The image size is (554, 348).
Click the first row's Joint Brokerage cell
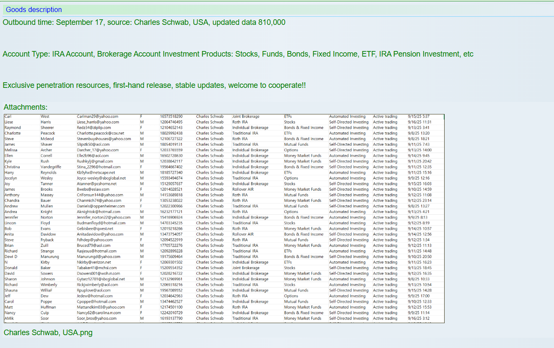pos(246,117)
